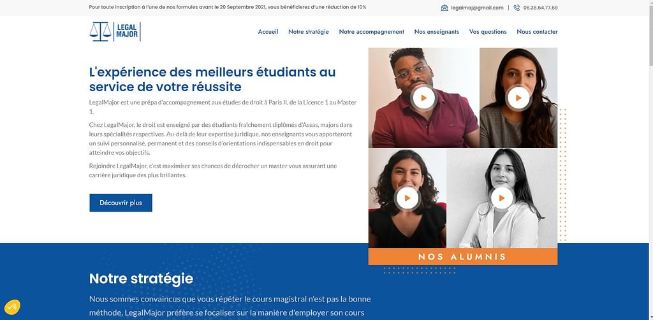
Task: Play video of woman in grey sweater
Action: (518, 98)
